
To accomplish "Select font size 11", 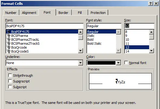I will click(137, 43).
